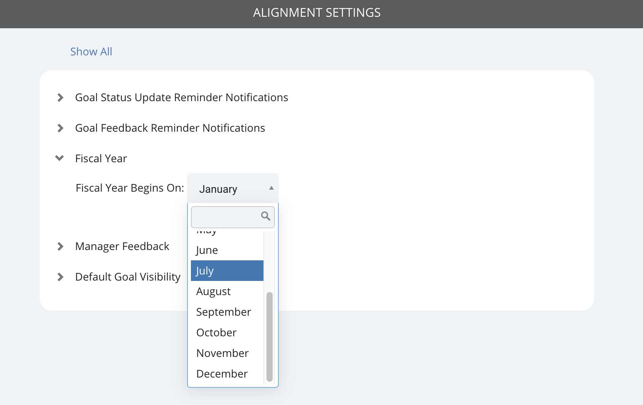Close the January month dropdown
This screenshot has height=405, width=643.
tap(233, 189)
